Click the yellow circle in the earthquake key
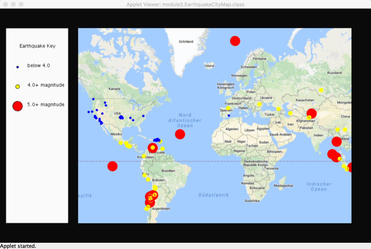The image size is (371, 249). point(18,87)
